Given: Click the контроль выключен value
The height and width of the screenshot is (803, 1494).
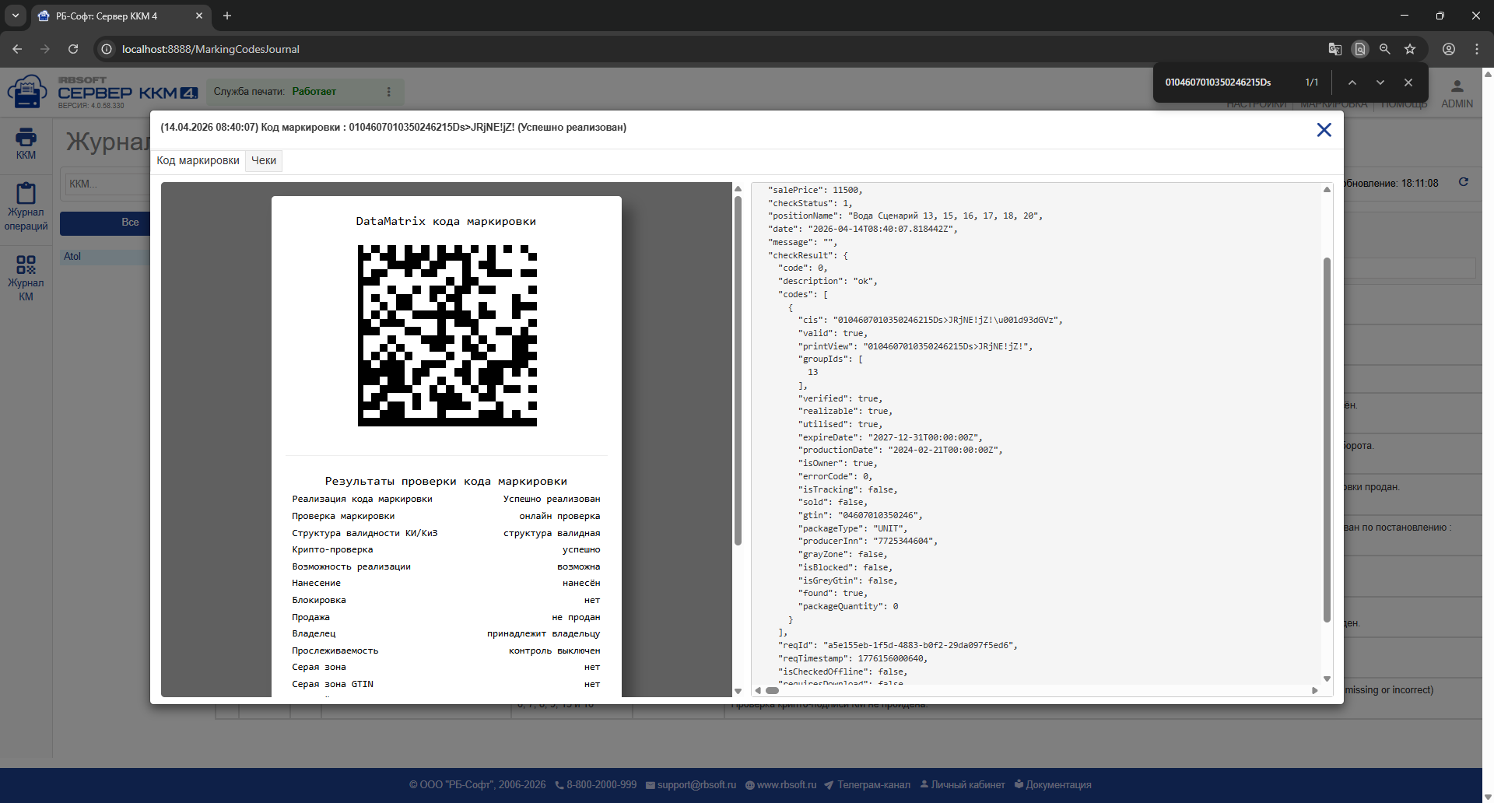Looking at the screenshot, I should tap(554, 650).
